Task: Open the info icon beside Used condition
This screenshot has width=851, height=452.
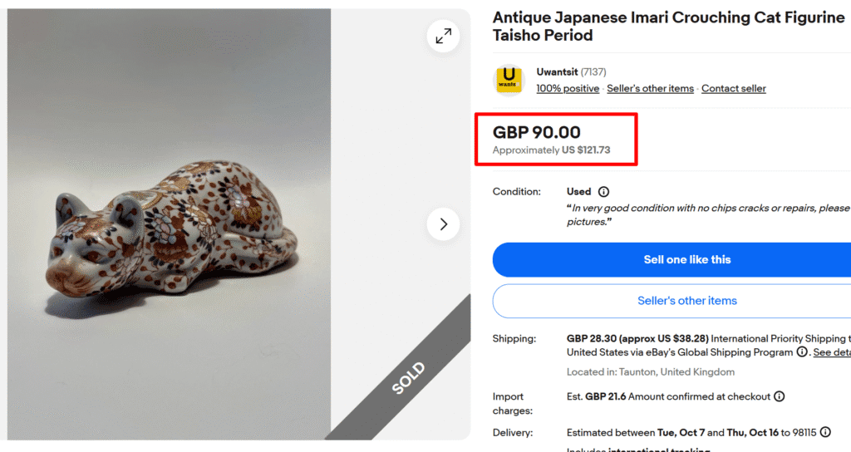Action: (603, 192)
